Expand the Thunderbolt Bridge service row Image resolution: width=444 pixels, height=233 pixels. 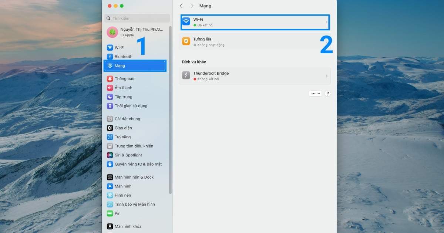255,76
